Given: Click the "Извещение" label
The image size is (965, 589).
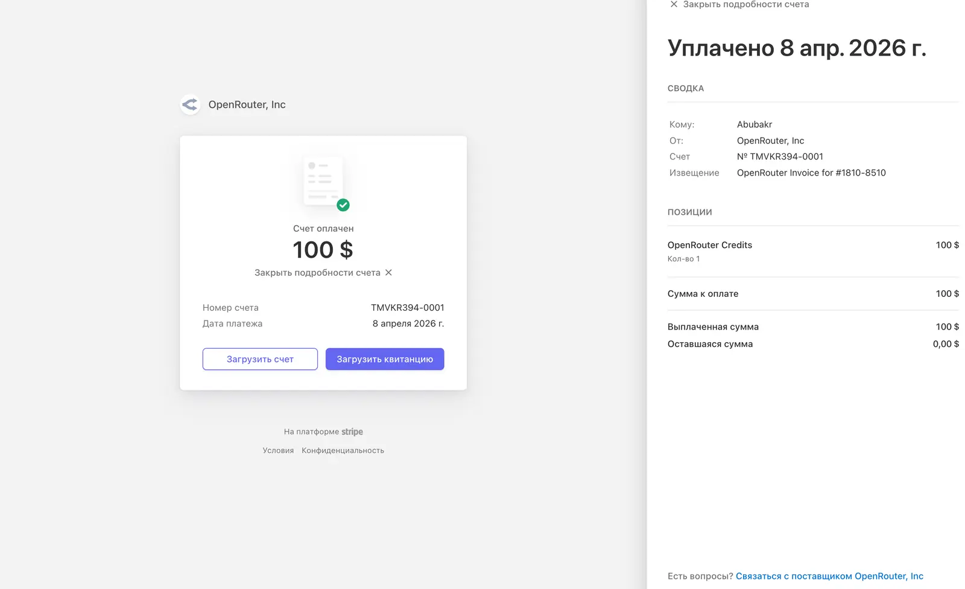Looking at the screenshot, I should click(694, 173).
